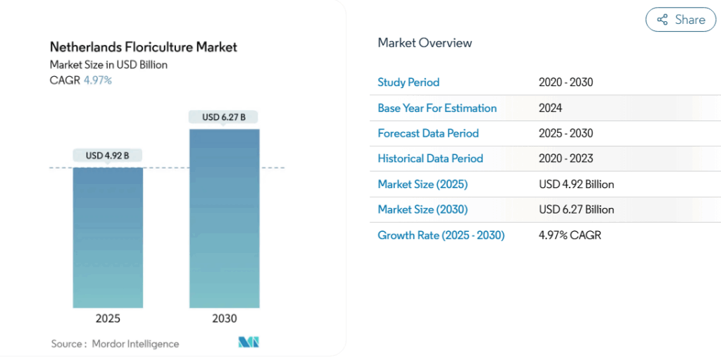
Task: Click the 'USD 4.92 Billion' value
Action: 576,185
